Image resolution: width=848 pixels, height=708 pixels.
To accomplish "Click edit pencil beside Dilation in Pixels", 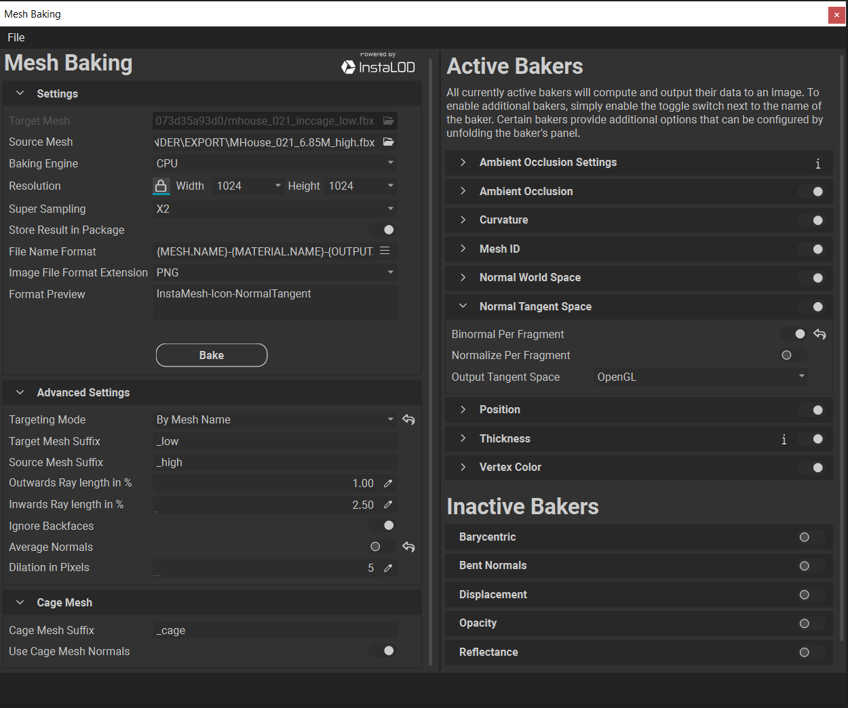I will click(x=388, y=568).
